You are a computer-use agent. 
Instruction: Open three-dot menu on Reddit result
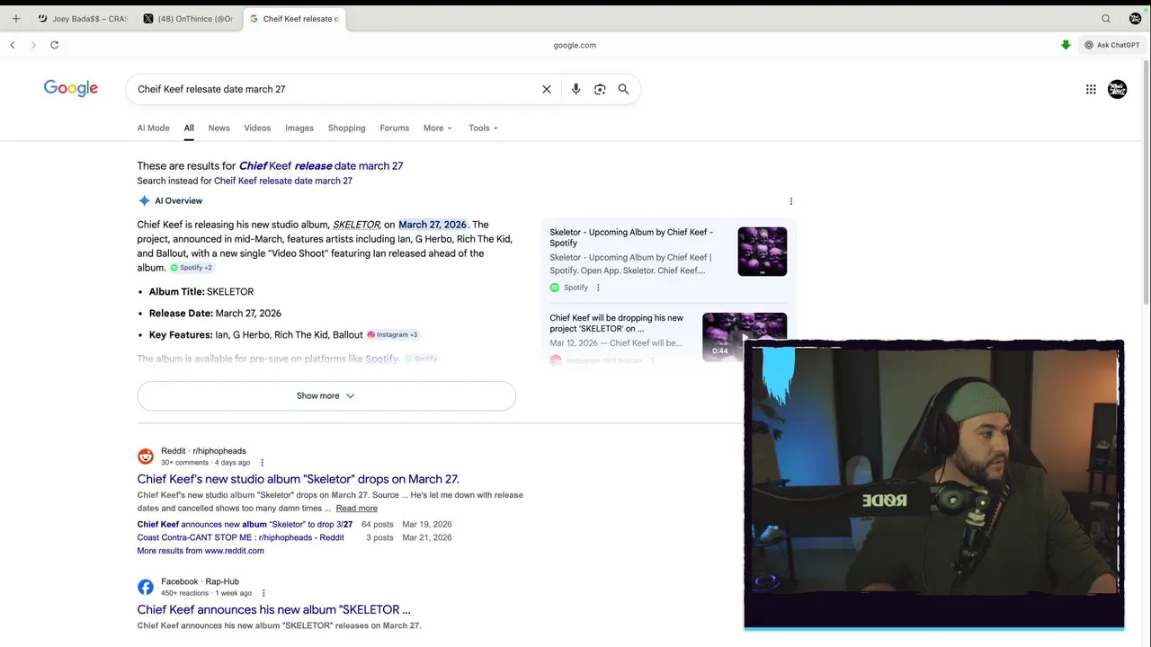263,463
